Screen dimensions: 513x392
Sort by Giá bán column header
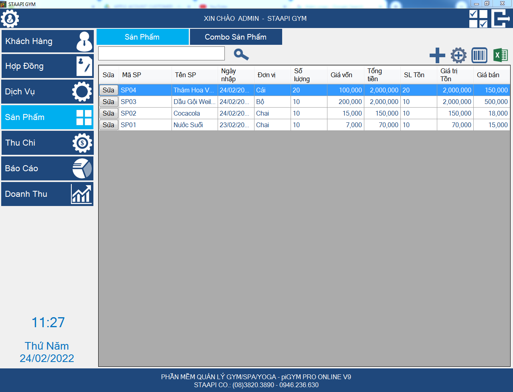488,75
